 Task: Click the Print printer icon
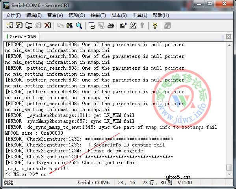coord(111,26)
